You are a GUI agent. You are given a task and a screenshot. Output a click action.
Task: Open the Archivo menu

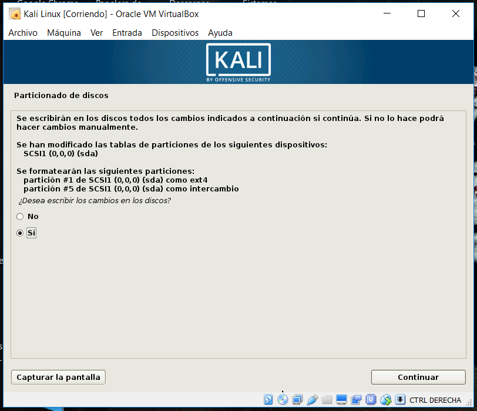pos(23,33)
